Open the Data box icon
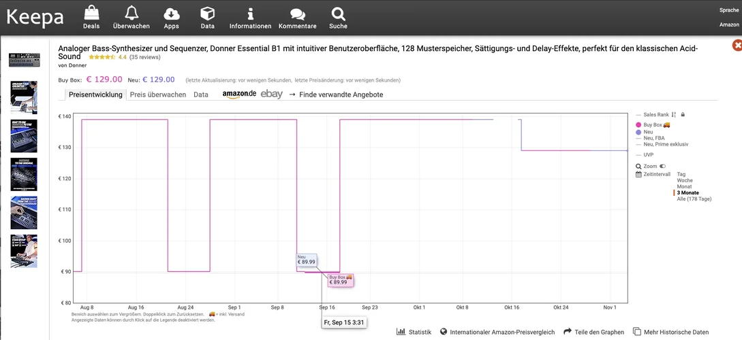 click(208, 14)
